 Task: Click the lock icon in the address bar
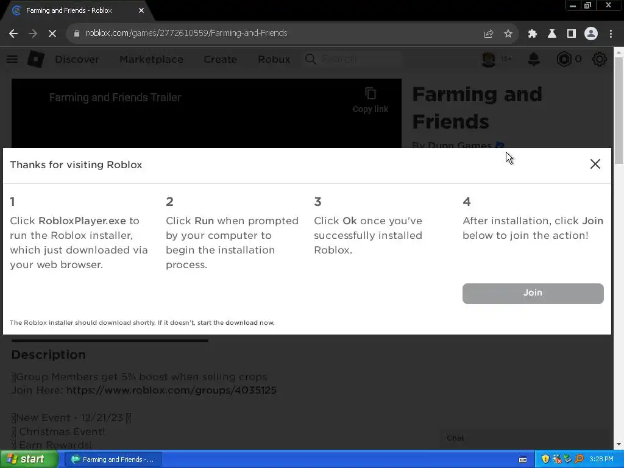point(77,34)
